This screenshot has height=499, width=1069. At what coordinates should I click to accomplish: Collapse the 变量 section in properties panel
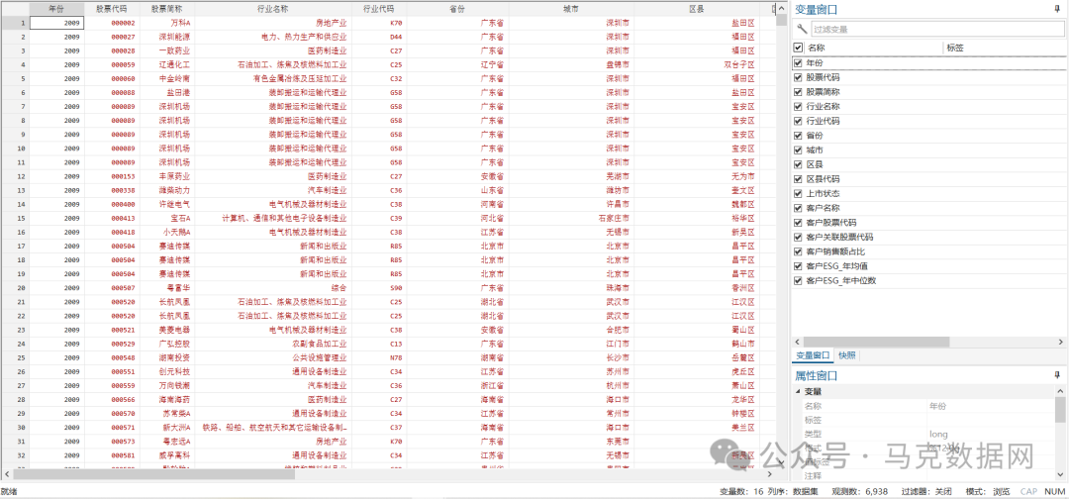[798, 392]
